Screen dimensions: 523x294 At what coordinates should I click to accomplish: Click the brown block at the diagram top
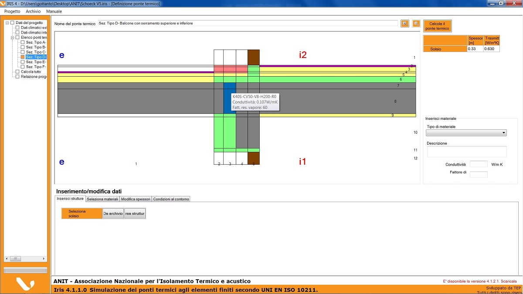253,57
